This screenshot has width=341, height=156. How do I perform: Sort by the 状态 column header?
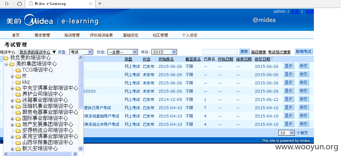pos(147,59)
